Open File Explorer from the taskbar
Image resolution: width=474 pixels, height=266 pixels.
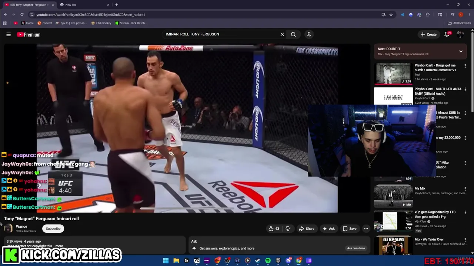pyautogui.click(x=176, y=260)
